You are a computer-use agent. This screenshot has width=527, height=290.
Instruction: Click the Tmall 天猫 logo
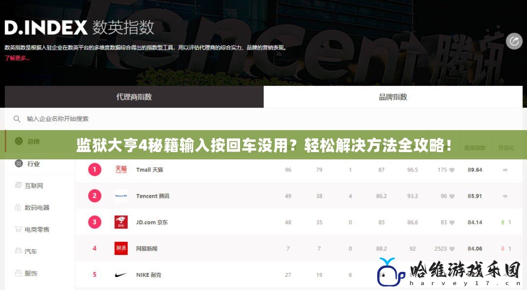click(x=121, y=170)
